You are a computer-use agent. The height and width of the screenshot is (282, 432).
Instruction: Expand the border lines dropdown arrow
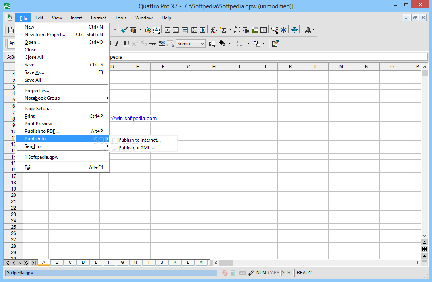click(x=248, y=43)
